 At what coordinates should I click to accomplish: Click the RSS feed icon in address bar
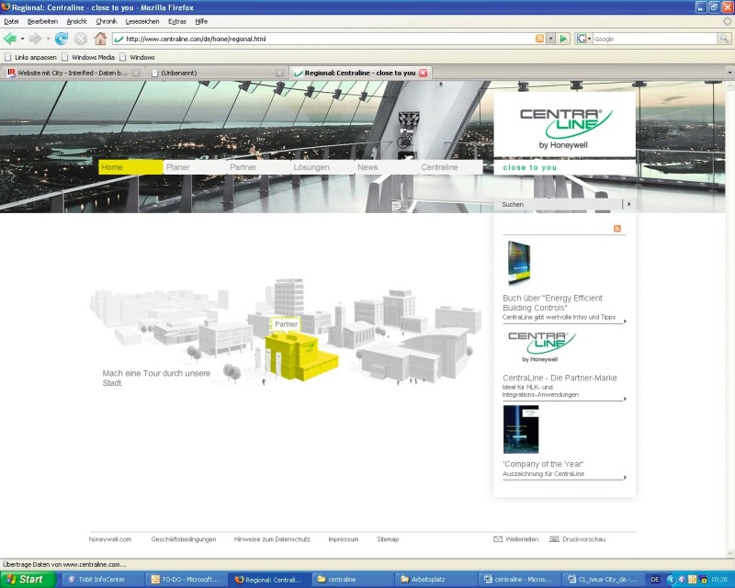coord(540,39)
